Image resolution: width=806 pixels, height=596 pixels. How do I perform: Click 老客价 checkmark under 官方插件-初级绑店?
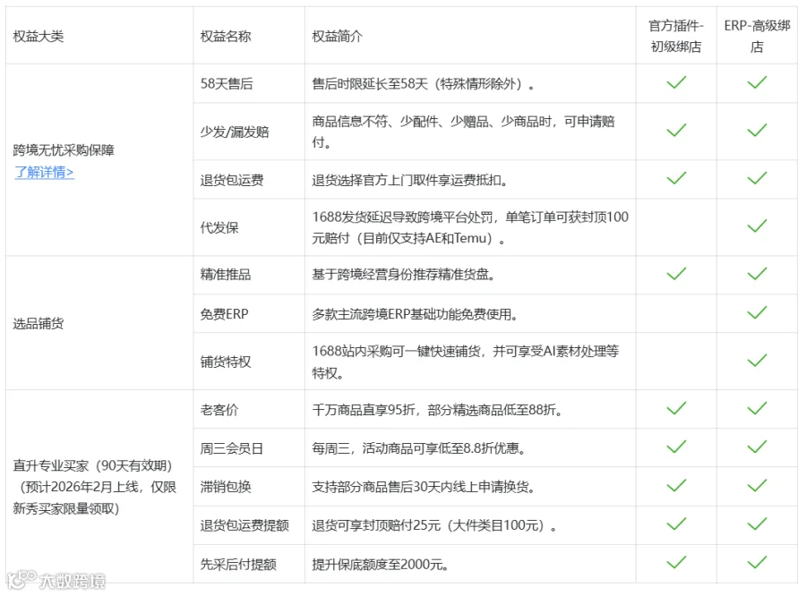click(676, 408)
